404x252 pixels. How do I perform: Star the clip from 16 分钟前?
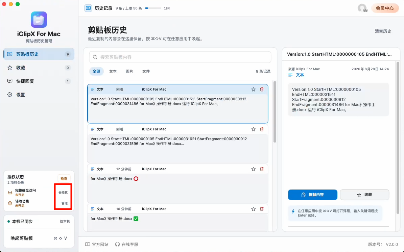(x=254, y=209)
